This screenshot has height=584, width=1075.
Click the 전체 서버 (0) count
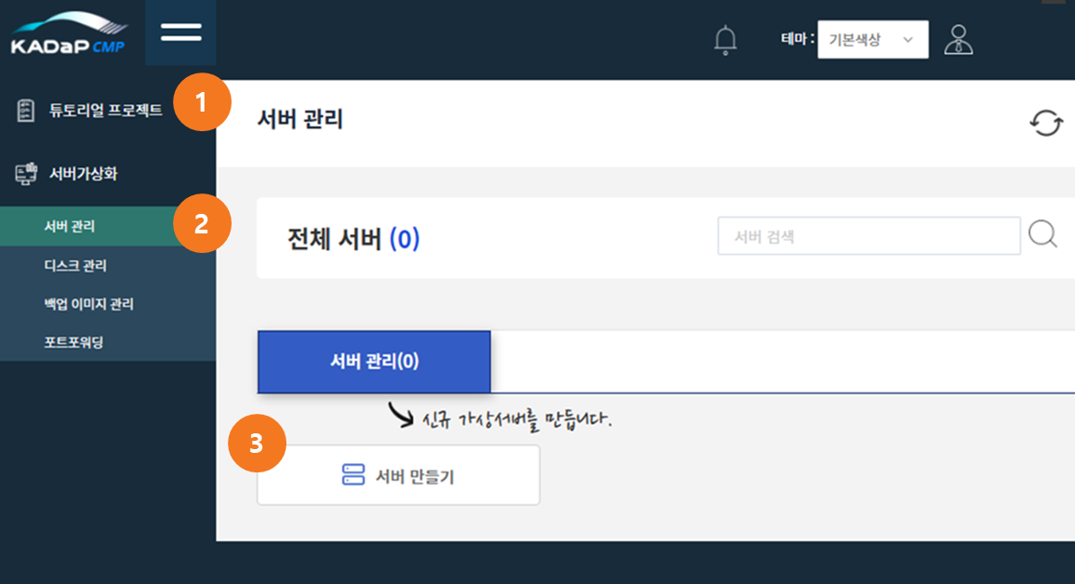tap(405, 240)
